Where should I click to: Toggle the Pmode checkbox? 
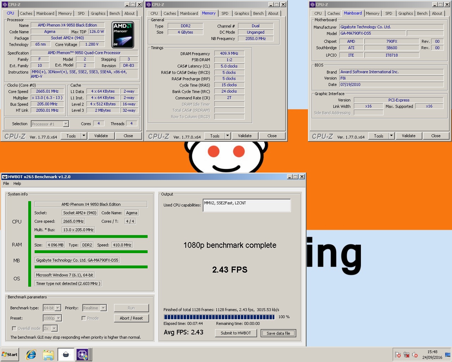[84, 318]
